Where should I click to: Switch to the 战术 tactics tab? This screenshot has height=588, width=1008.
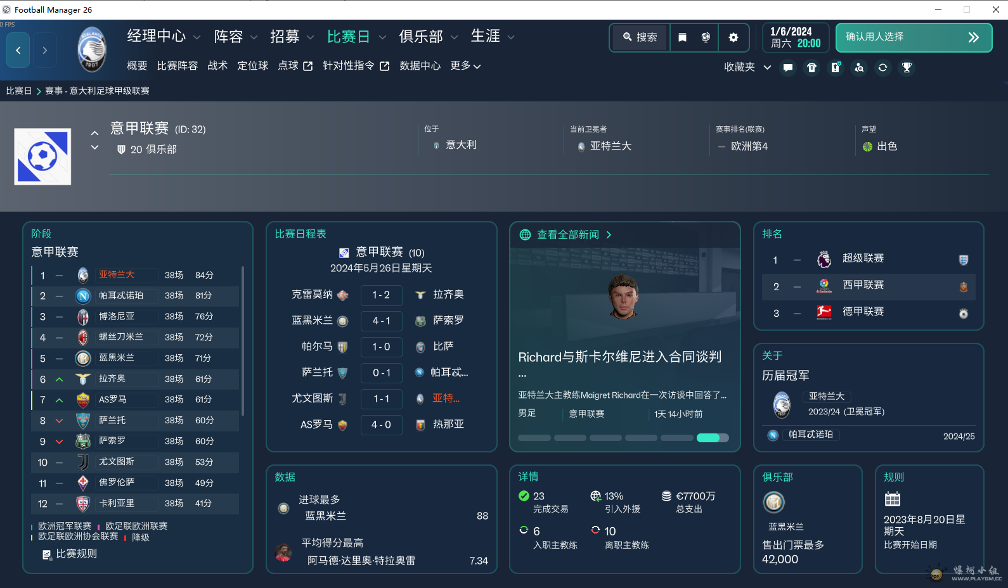(217, 66)
